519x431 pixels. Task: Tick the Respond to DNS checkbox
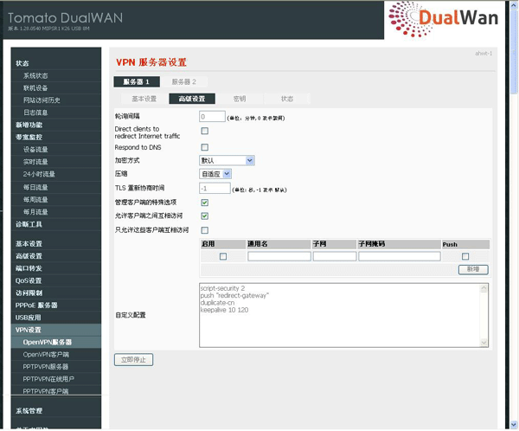(204, 147)
